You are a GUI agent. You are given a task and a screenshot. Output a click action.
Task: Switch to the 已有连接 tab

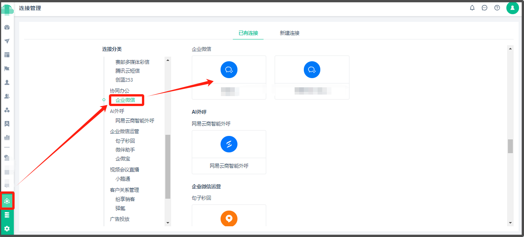(248, 33)
